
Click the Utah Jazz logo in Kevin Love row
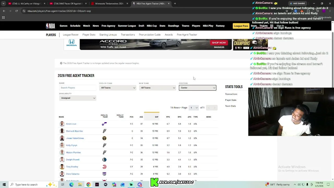point(104,124)
